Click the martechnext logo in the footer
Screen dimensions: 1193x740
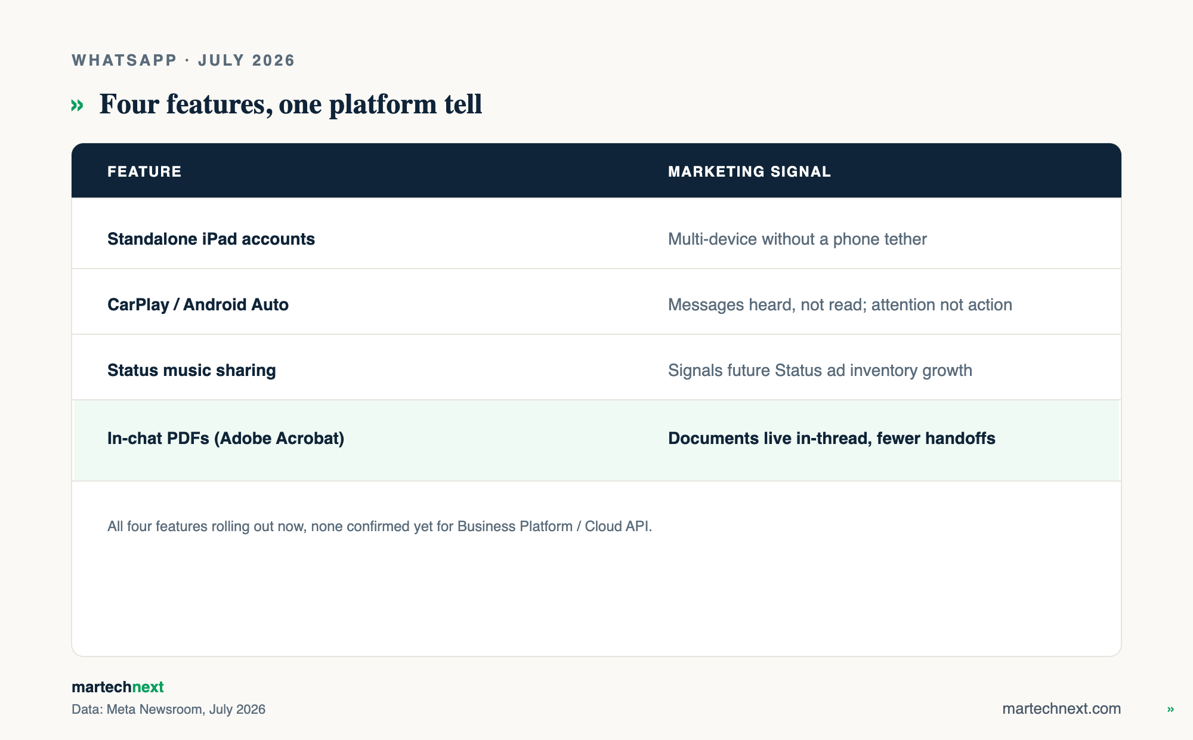coord(118,687)
